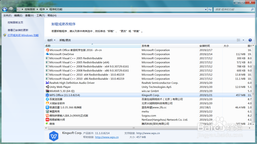Click the shield icon beside Windows 功能
Viewport: 257px width, 144px height.
click(5, 35)
